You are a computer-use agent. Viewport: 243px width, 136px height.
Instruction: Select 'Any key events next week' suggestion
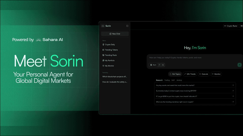pyautogui.click(x=195, y=85)
